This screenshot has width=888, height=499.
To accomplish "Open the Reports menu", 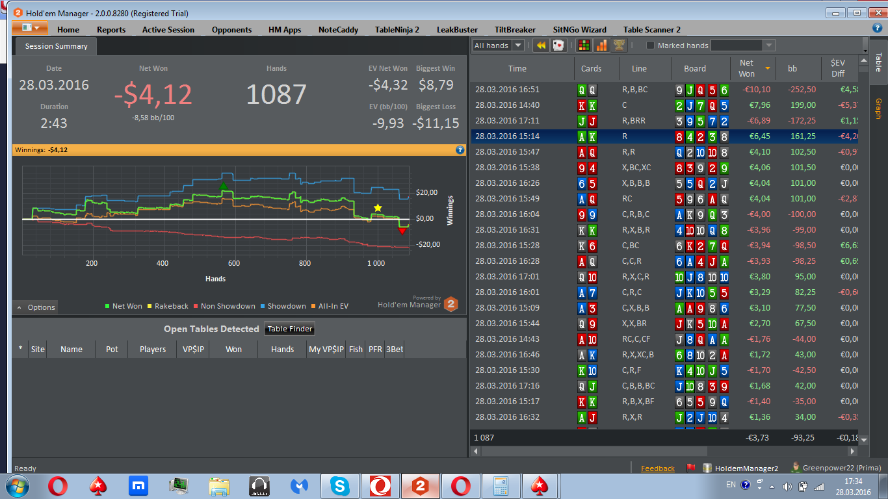I will click(111, 29).
